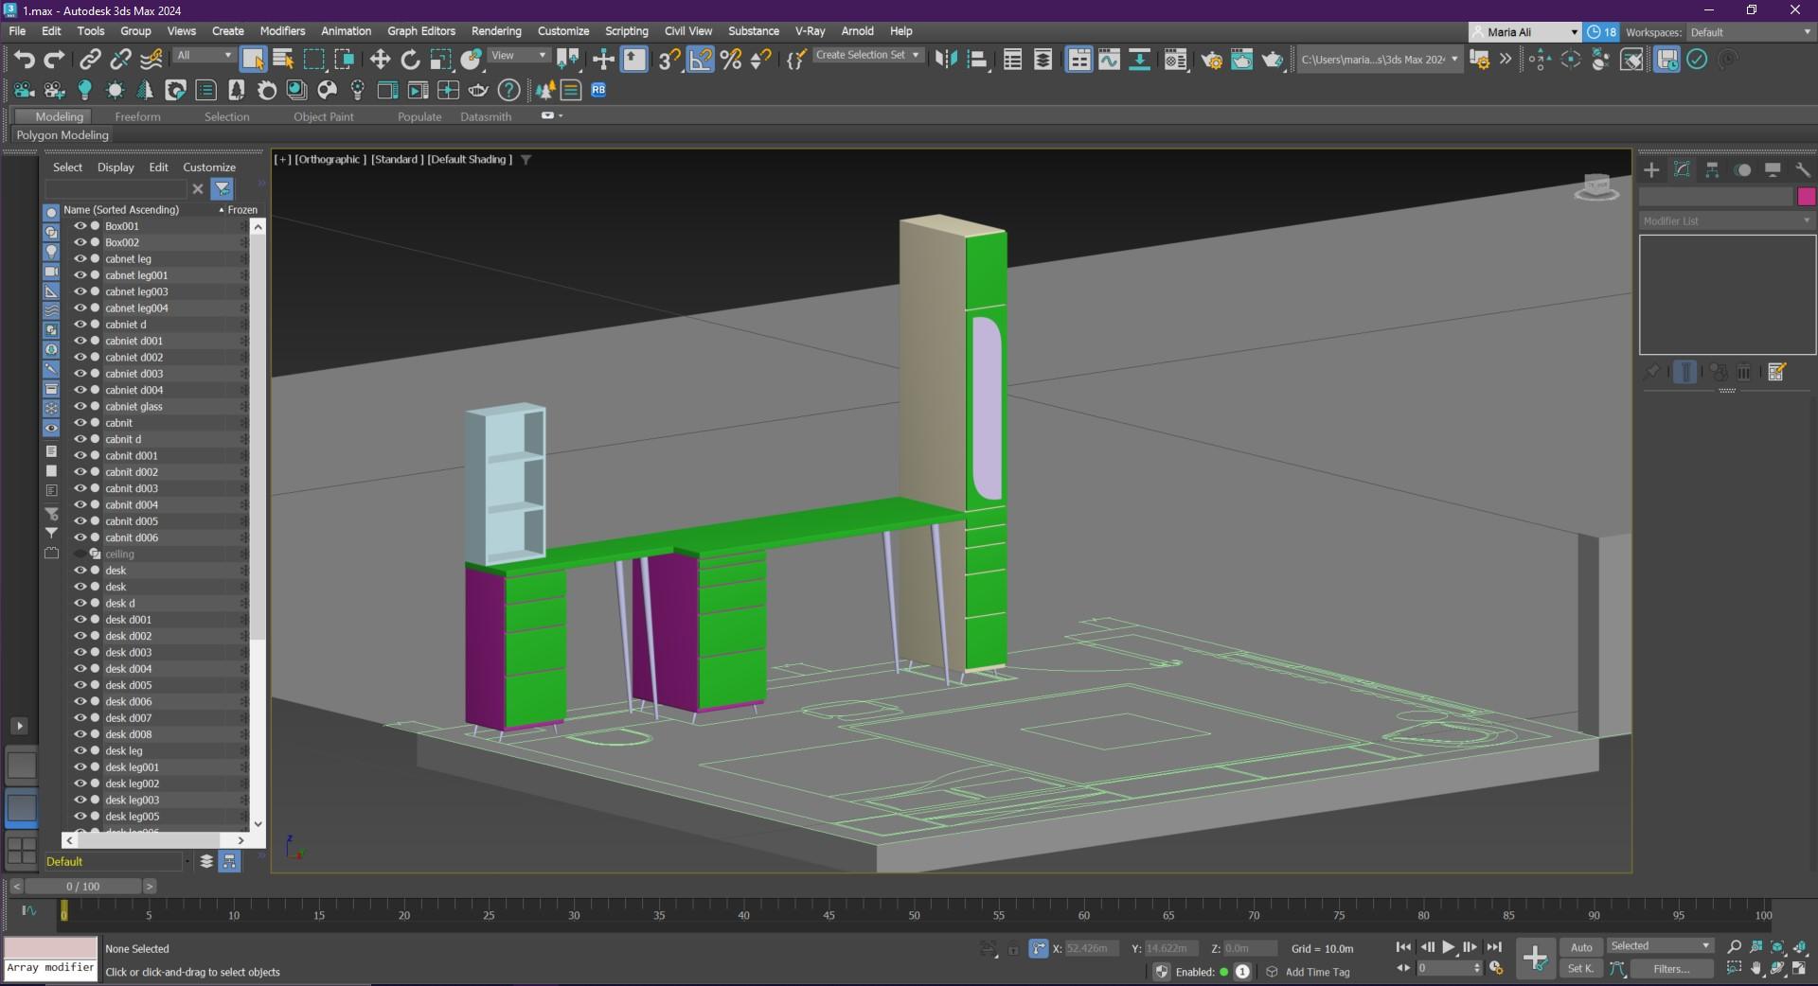Click the scene explorer search field
The image size is (1818, 986).
tap(116, 189)
